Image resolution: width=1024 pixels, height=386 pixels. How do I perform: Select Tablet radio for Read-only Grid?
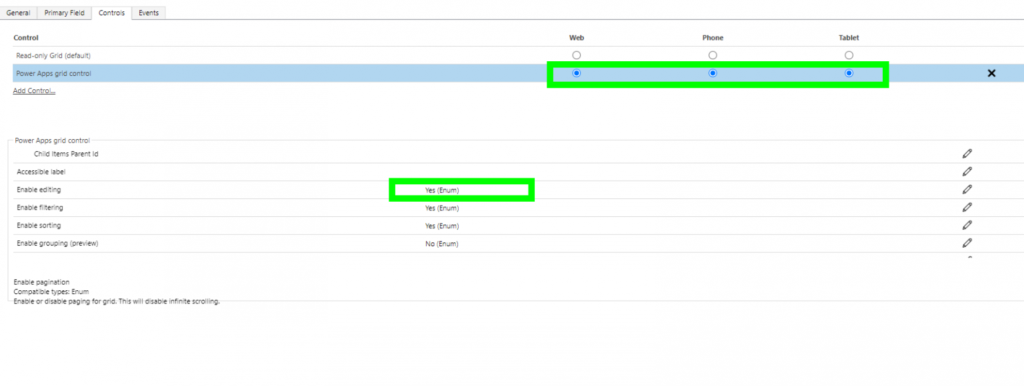[x=849, y=55]
